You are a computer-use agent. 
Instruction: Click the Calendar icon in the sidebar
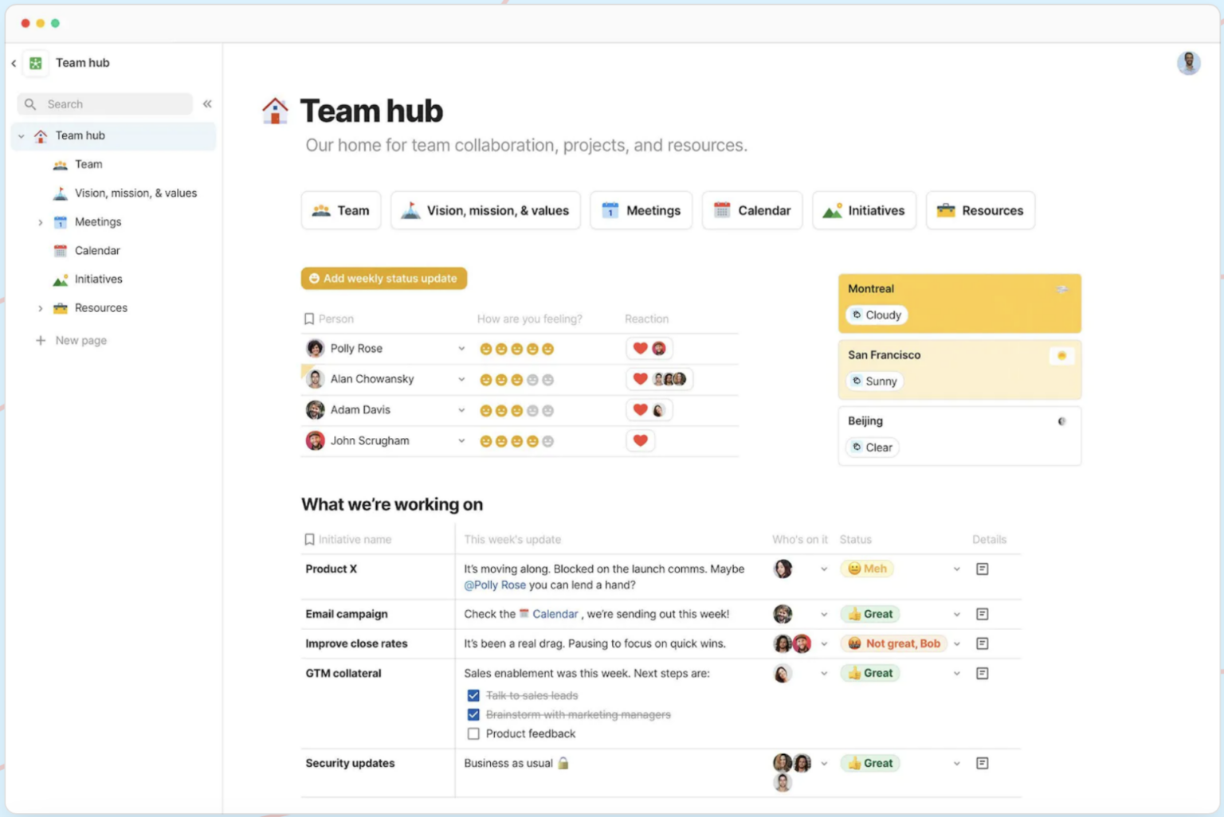(x=61, y=250)
